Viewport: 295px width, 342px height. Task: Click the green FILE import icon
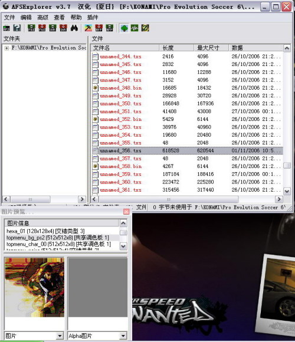click(x=31, y=28)
